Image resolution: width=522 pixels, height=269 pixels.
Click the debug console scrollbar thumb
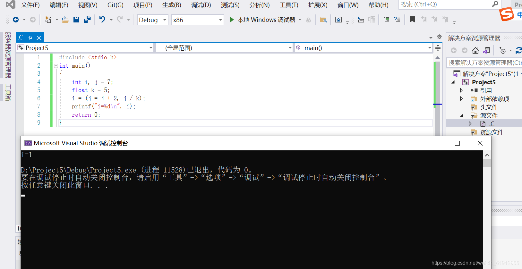[487, 163]
